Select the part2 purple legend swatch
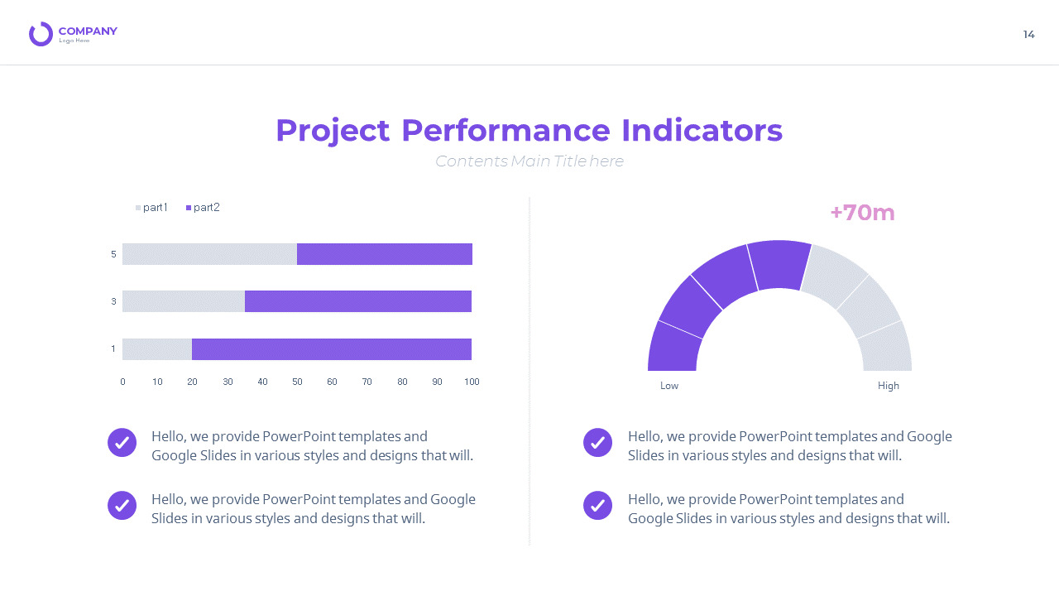This screenshot has width=1059, height=596. [x=189, y=208]
